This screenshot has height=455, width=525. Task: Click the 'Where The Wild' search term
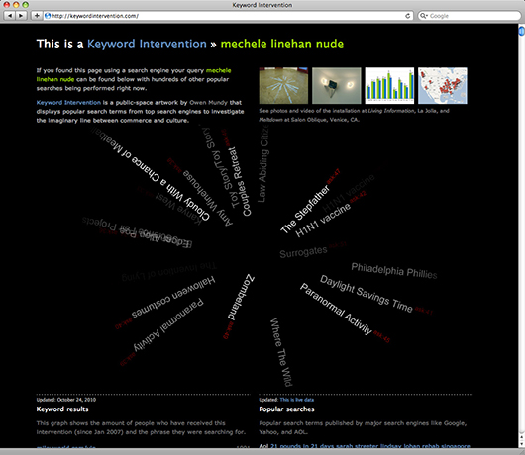281,352
